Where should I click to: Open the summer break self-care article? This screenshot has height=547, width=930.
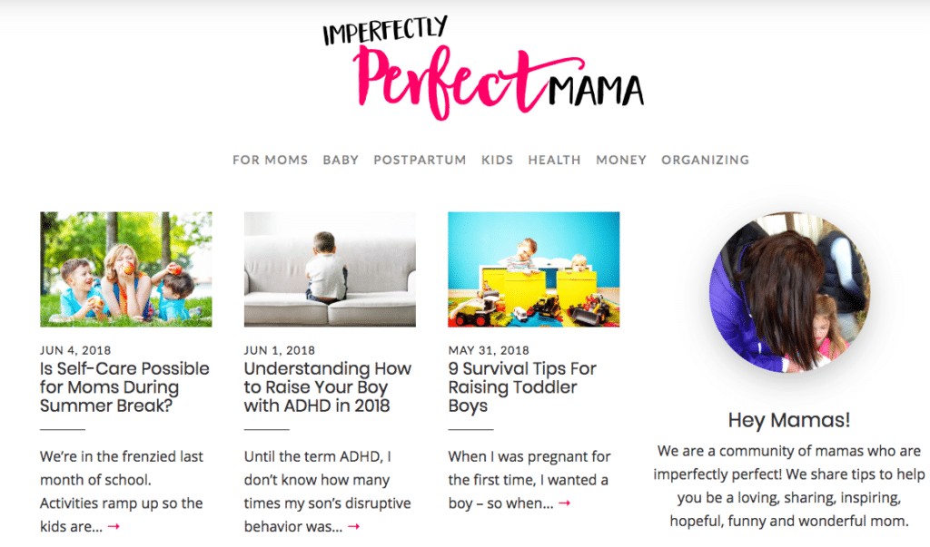click(x=124, y=386)
